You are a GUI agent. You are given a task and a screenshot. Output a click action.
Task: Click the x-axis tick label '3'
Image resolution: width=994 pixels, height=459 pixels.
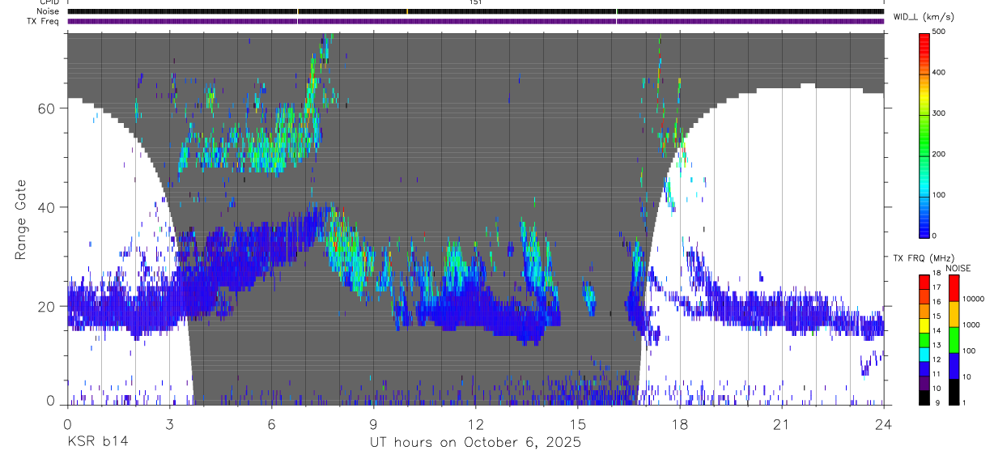[x=169, y=424]
